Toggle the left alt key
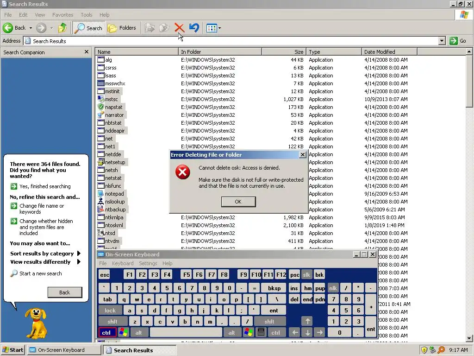This screenshot has height=356, width=474. pos(138,333)
